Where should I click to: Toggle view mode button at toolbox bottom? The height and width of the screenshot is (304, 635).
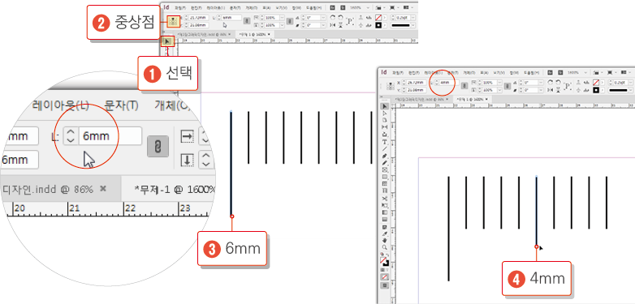[385, 285]
